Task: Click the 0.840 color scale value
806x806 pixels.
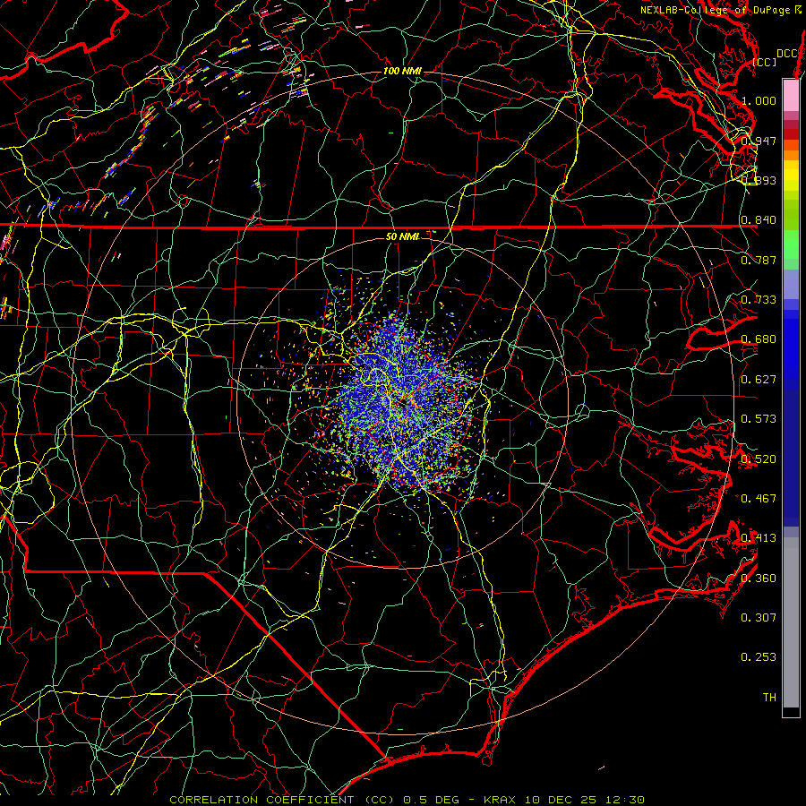Action: [759, 220]
